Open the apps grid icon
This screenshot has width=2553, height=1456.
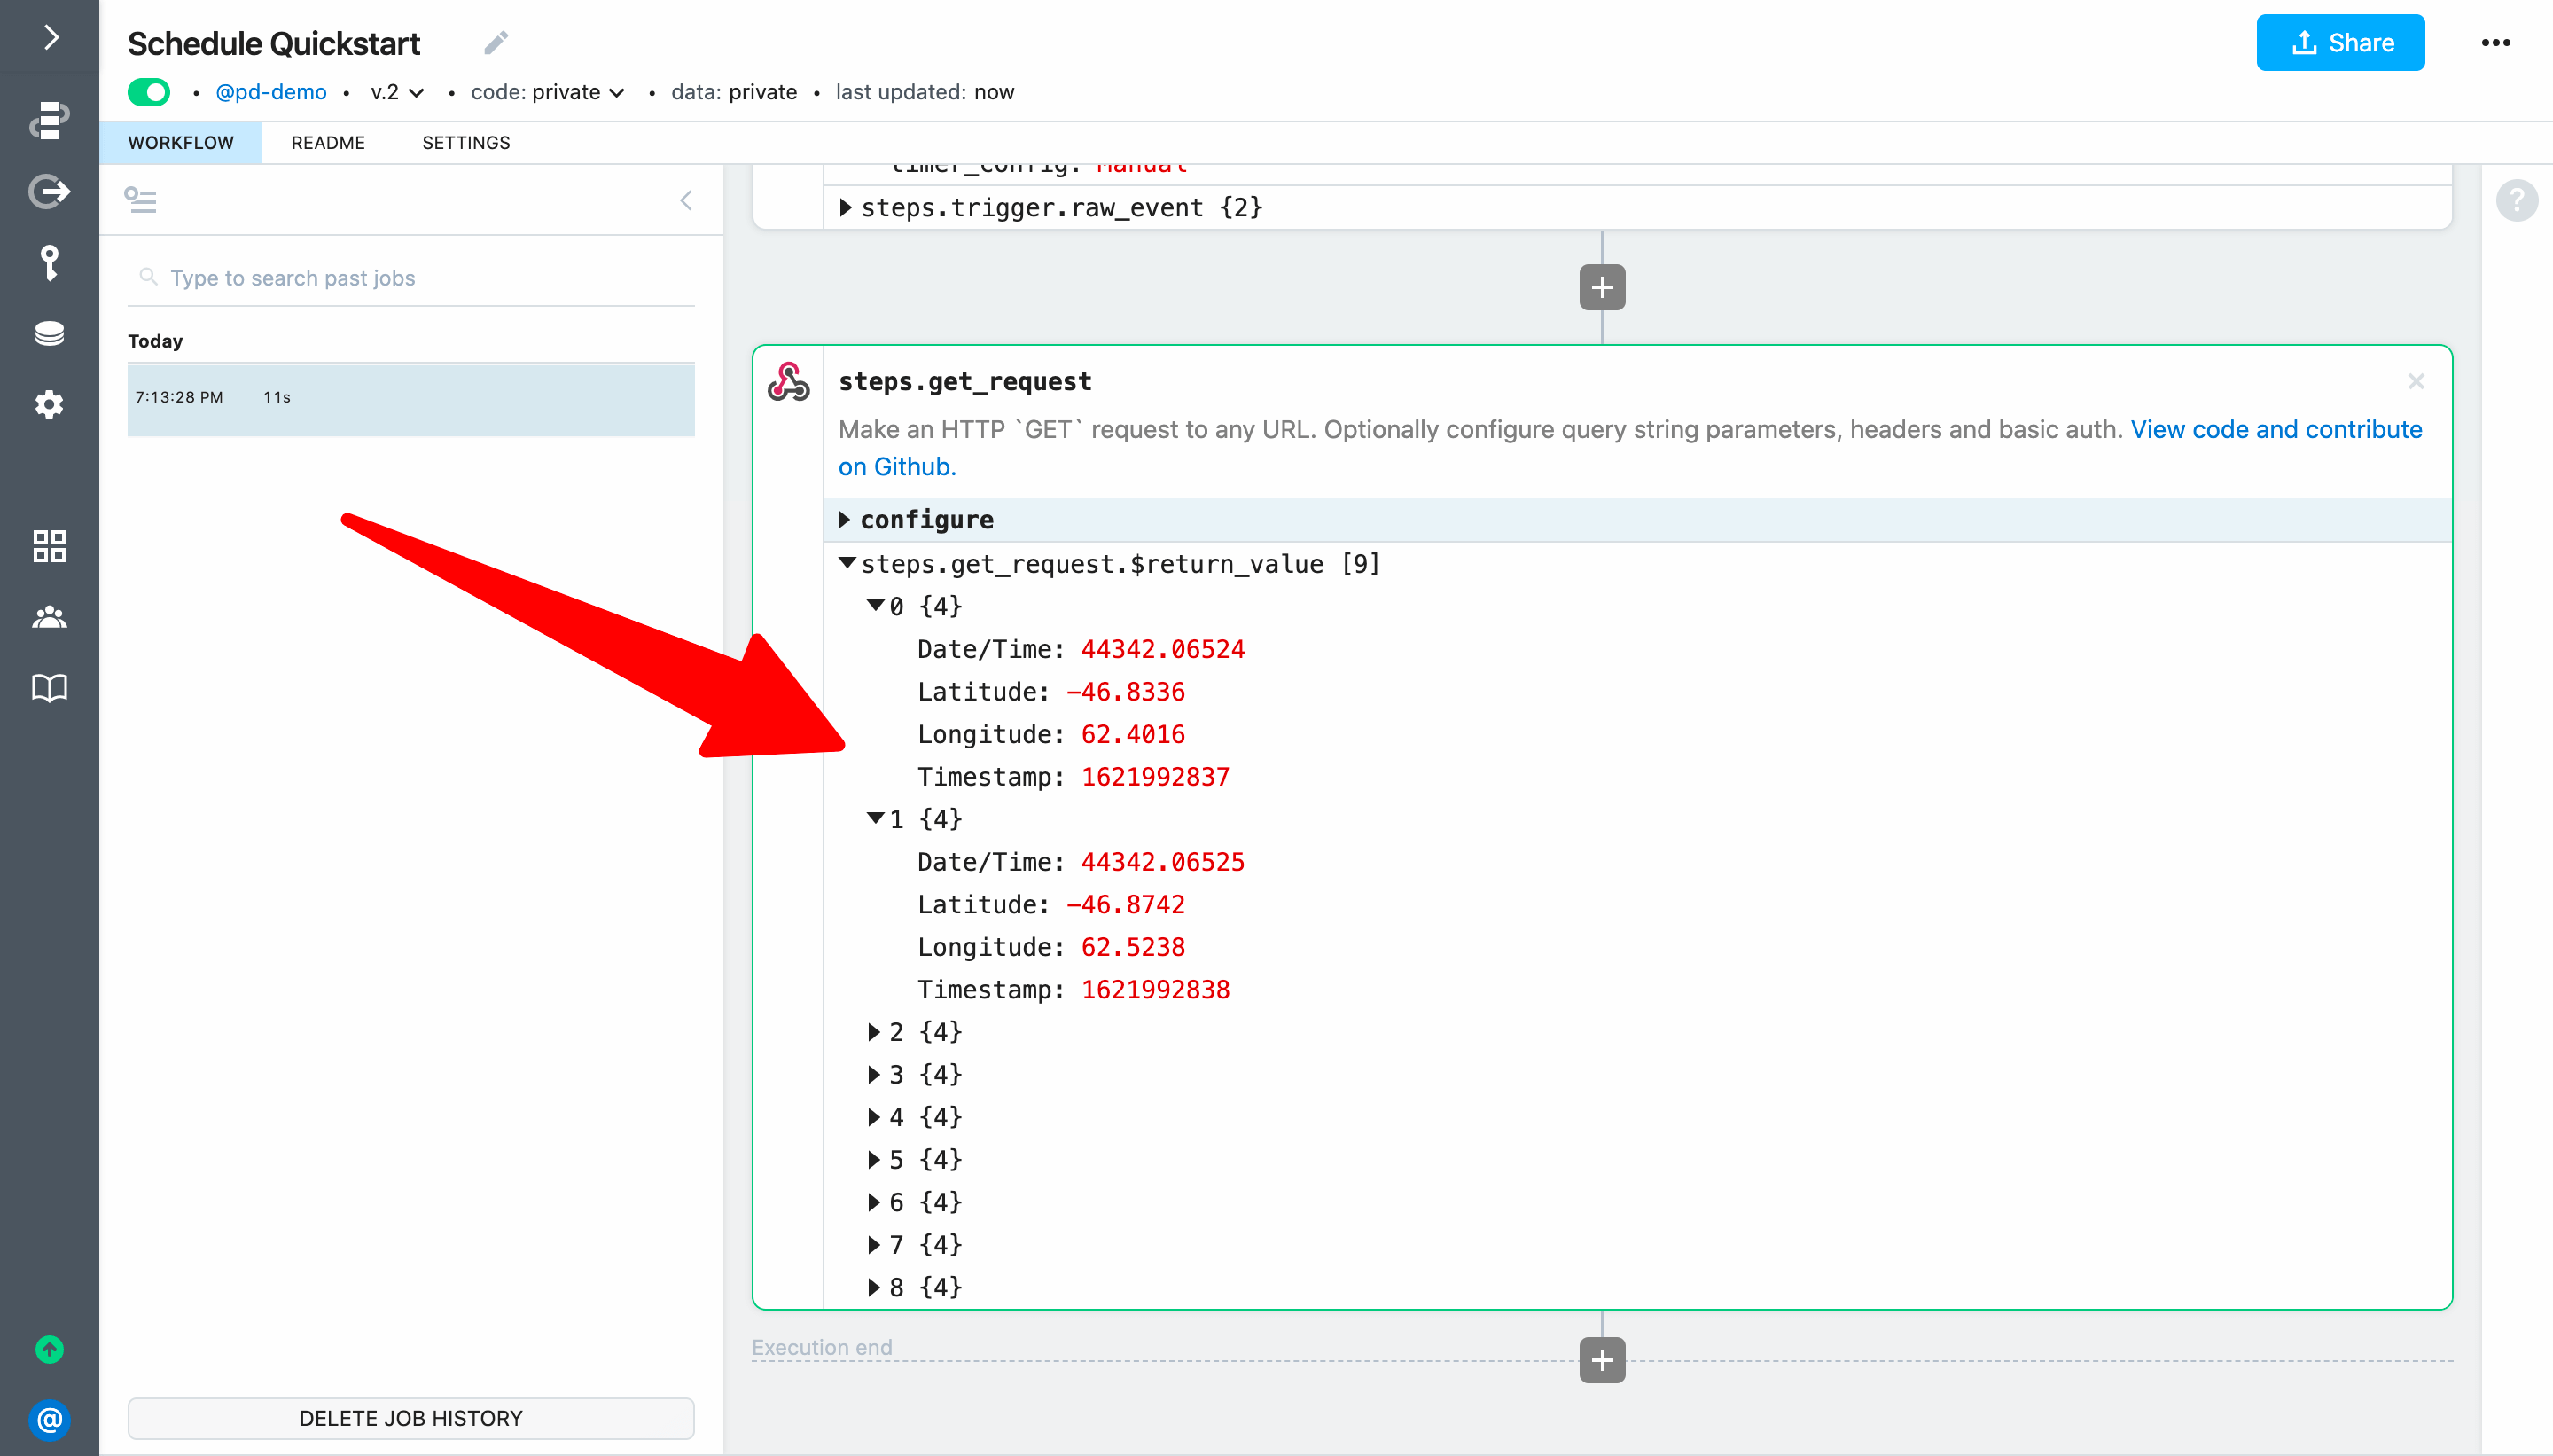(x=49, y=546)
